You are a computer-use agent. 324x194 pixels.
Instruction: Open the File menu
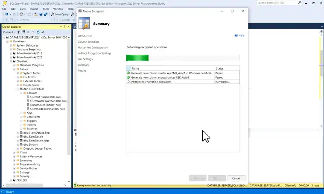(x=4, y=9)
